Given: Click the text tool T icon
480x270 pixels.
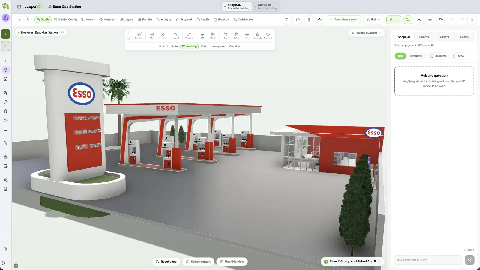Looking at the screenshot, I should [287, 19].
